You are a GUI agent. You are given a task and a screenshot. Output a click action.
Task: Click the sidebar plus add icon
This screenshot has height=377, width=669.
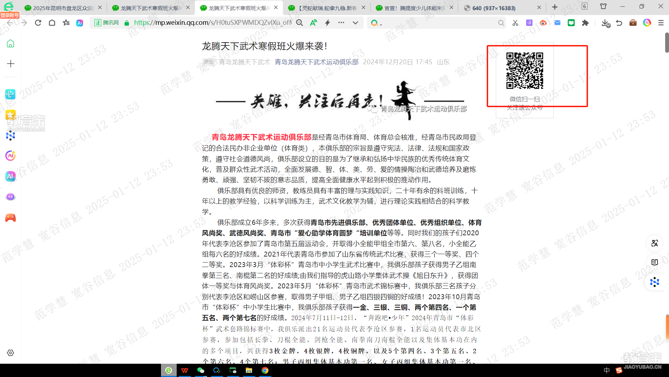(10, 64)
